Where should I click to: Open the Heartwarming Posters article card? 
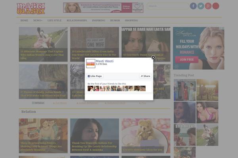click(43, 136)
